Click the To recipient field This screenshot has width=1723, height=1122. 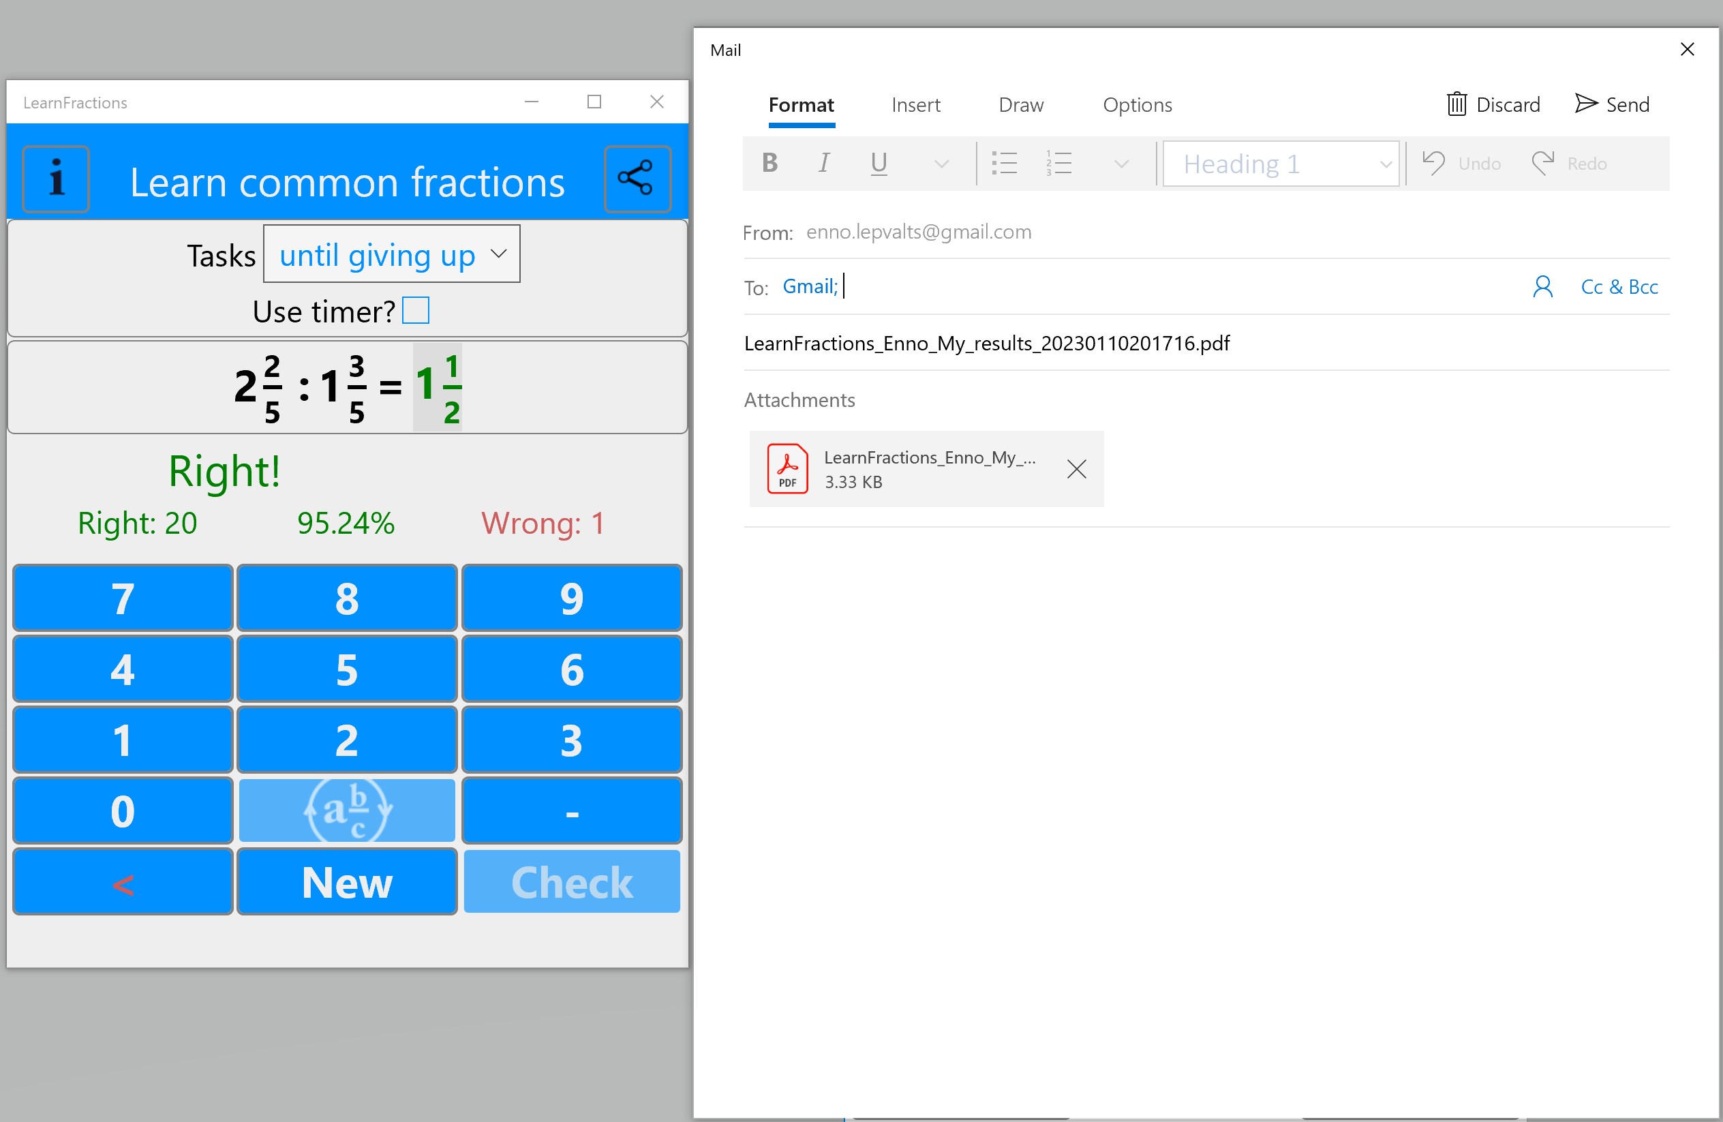tap(1158, 287)
